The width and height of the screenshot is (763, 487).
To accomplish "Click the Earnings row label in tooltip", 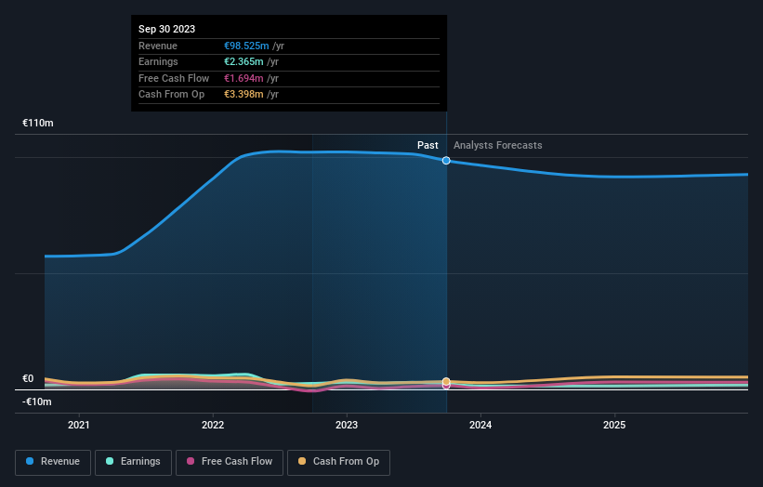I will (x=158, y=61).
